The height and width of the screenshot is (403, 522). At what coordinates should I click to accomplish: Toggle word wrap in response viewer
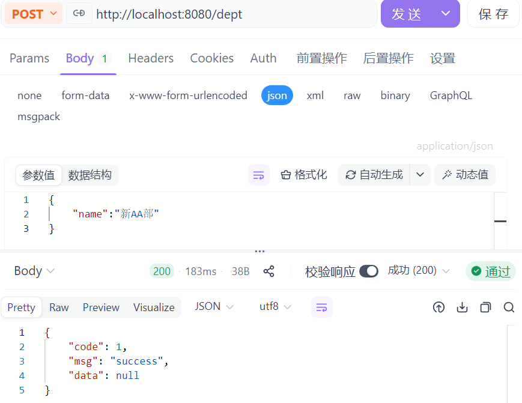tap(321, 307)
